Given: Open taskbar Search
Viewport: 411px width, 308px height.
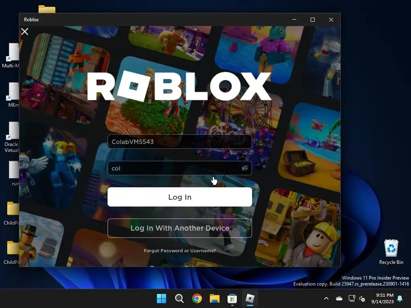Looking at the screenshot, I should pos(179,298).
